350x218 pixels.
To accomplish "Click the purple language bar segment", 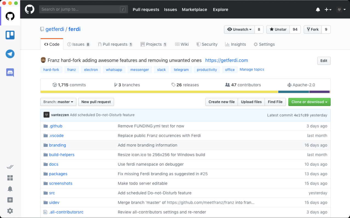I will tap(319, 92).
